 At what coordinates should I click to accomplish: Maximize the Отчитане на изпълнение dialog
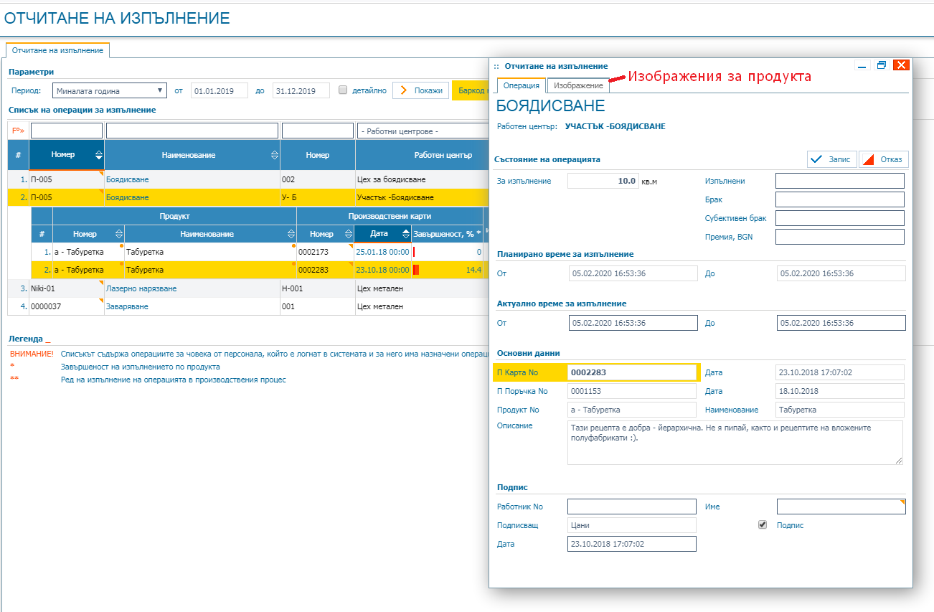882,65
